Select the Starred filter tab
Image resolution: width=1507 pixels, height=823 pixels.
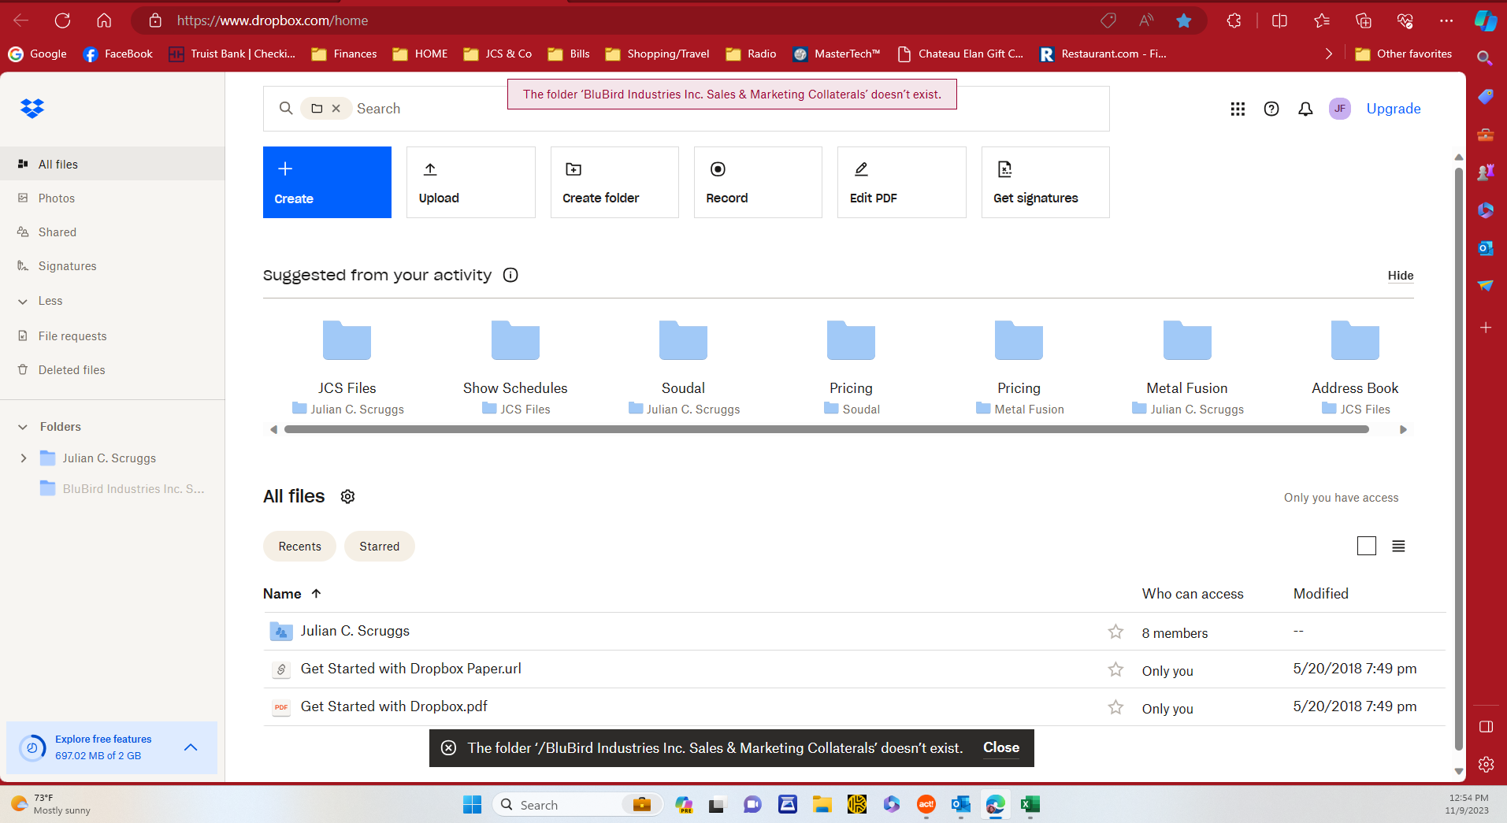coord(379,547)
